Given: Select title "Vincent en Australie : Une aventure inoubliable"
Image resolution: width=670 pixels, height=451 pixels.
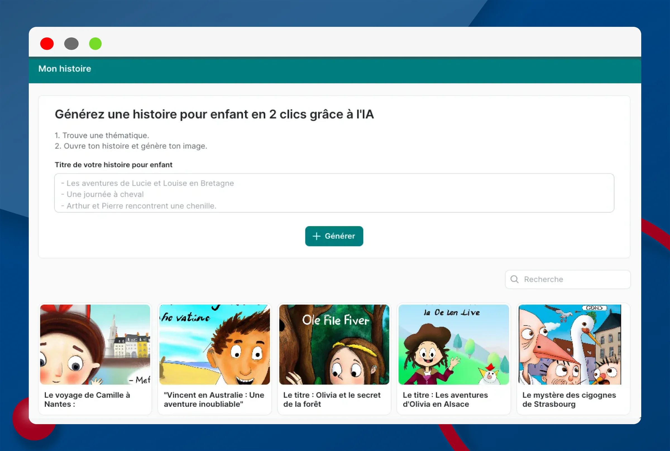Looking at the screenshot, I should [214, 400].
